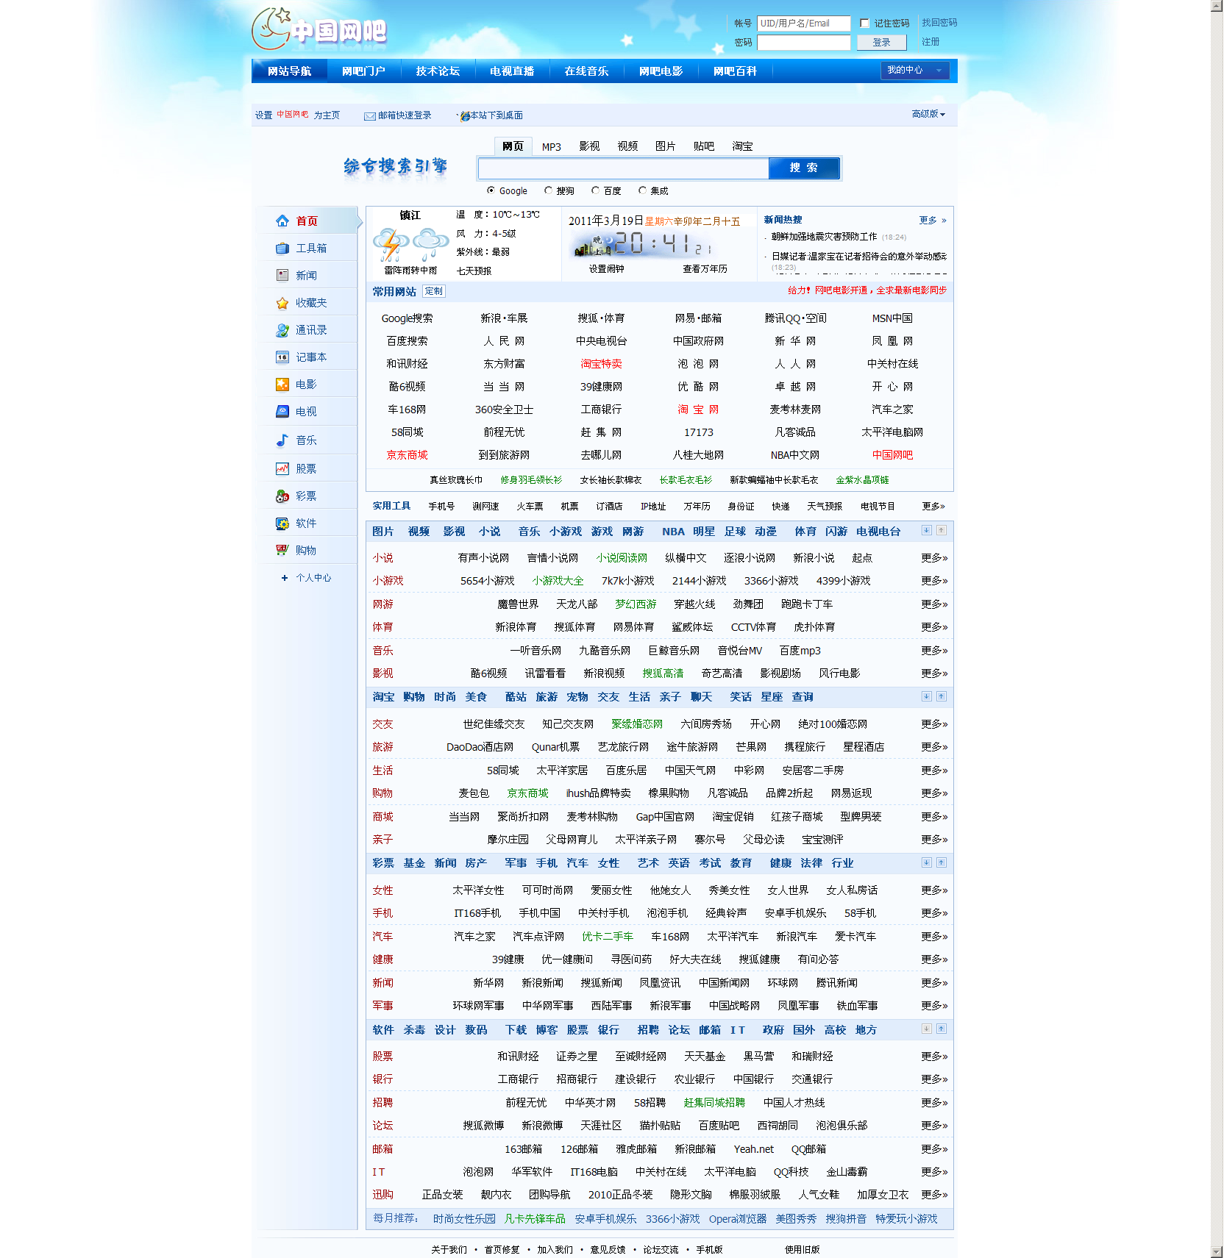This screenshot has height=1258, width=1224.
Task: Select the 搜狗 radio button
Action: [x=548, y=190]
